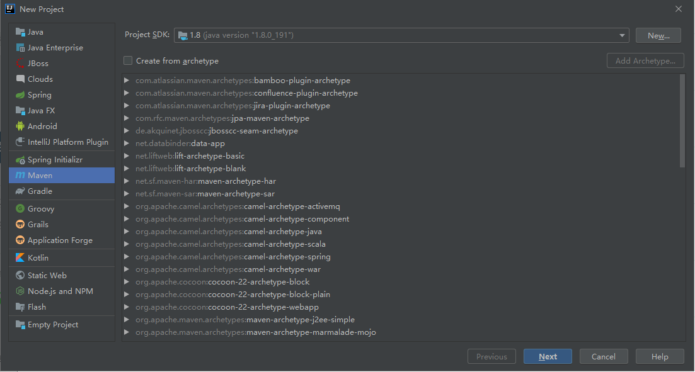Expand jira-plugin-archetype node
This screenshot has height=372, width=695.
click(x=127, y=105)
